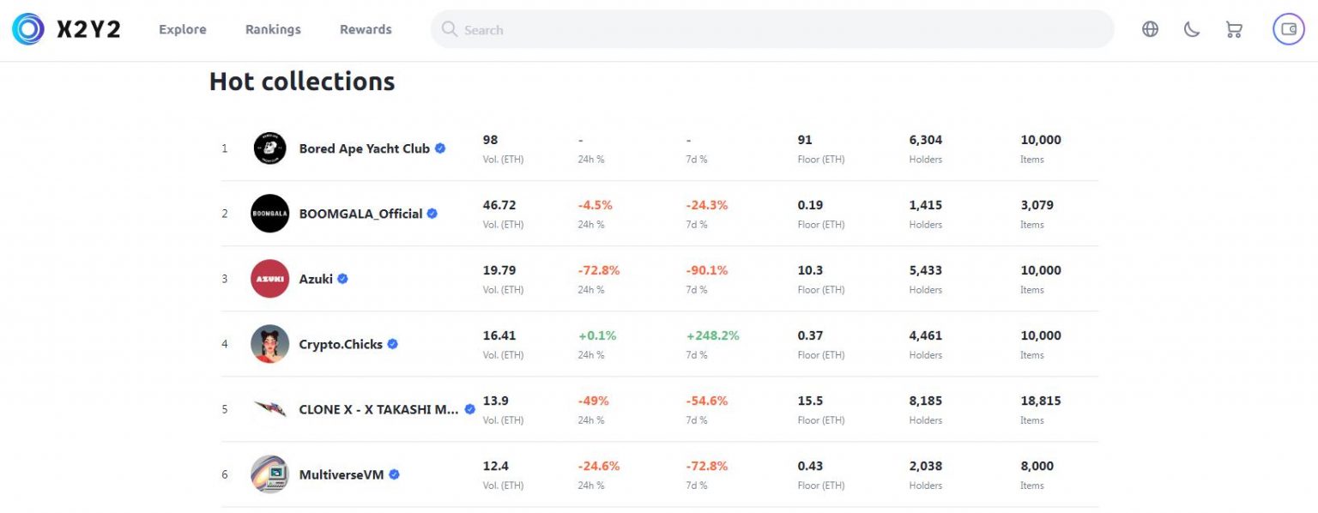Click the Bored Ape Yacht Club avatar
1318x513 pixels.
point(269,148)
